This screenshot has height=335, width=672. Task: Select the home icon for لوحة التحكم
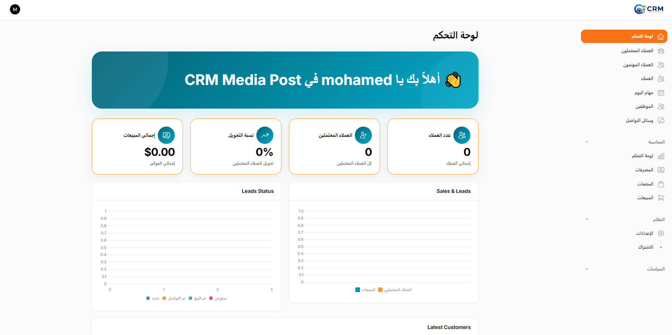coord(661,37)
